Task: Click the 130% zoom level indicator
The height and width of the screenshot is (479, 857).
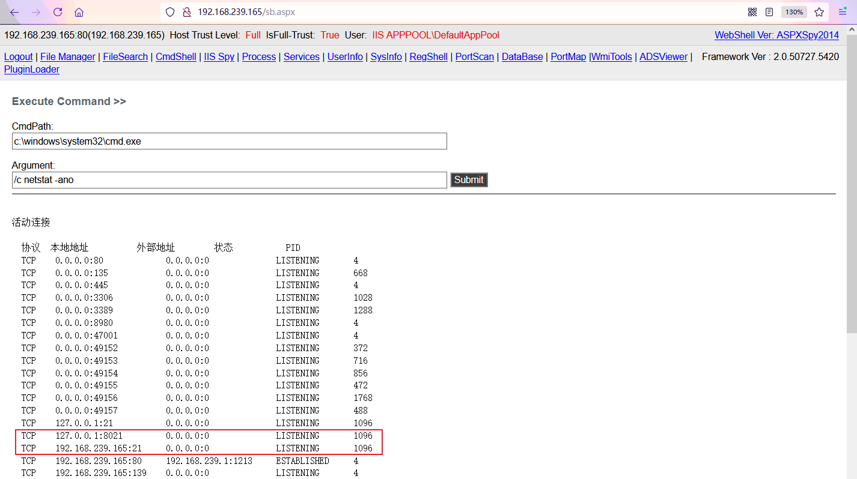Action: pos(794,12)
